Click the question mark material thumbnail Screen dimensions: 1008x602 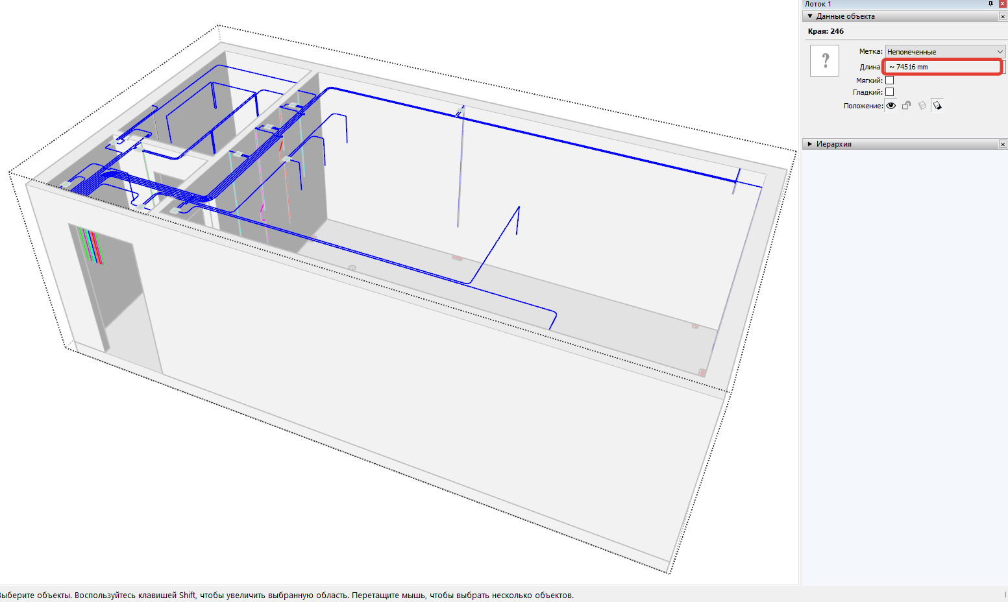click(x=825, y=61)
